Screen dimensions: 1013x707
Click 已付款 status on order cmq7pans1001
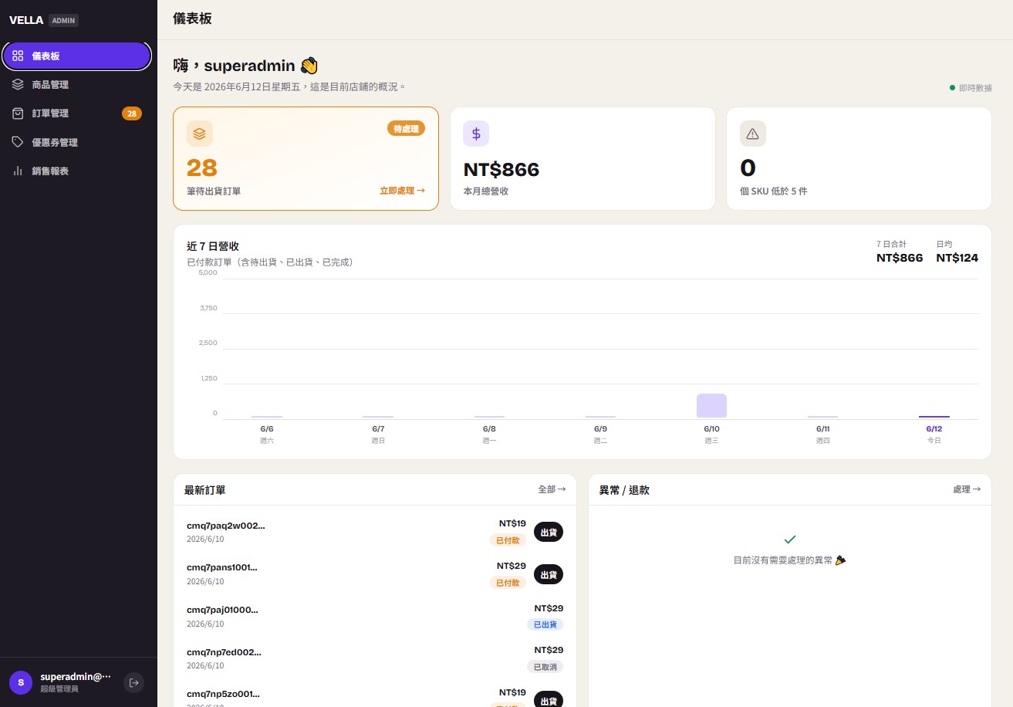click(x=508, y=583)
